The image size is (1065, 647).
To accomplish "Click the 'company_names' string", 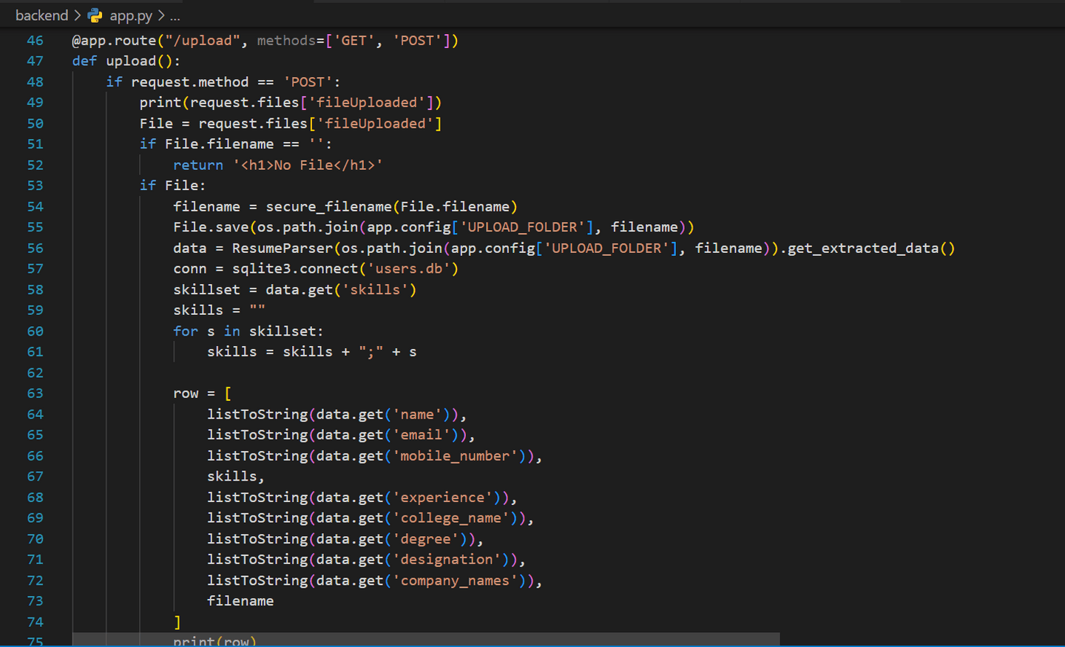I will coord(456,580).
